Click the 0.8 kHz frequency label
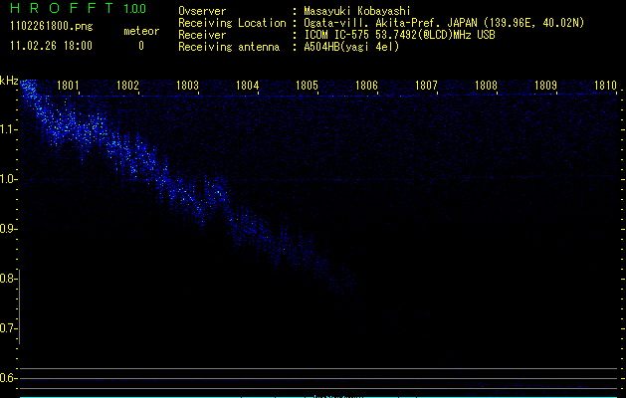The height and width of the screenshot is (398, 626). click(8, 279)
